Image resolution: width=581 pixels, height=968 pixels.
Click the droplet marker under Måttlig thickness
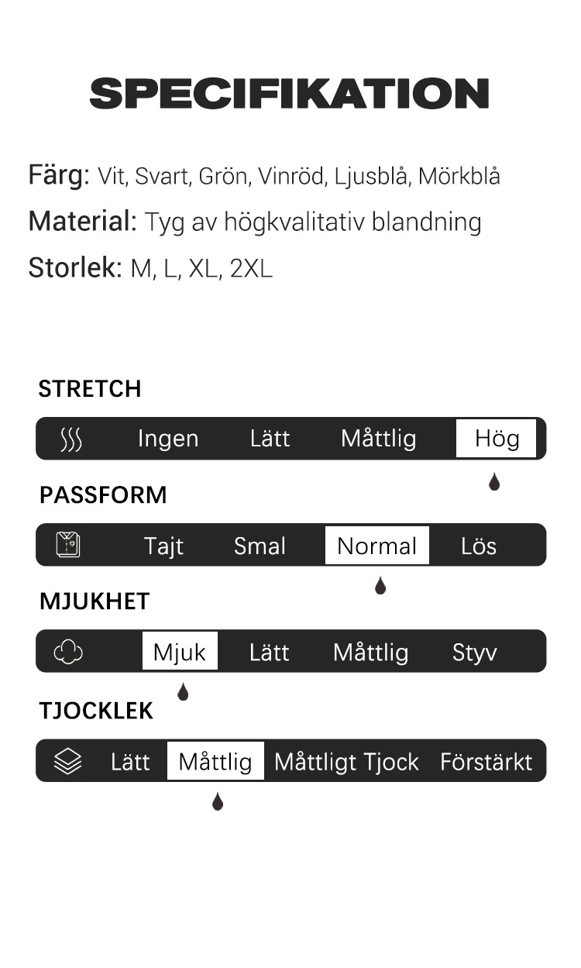[x=218, y=802]
